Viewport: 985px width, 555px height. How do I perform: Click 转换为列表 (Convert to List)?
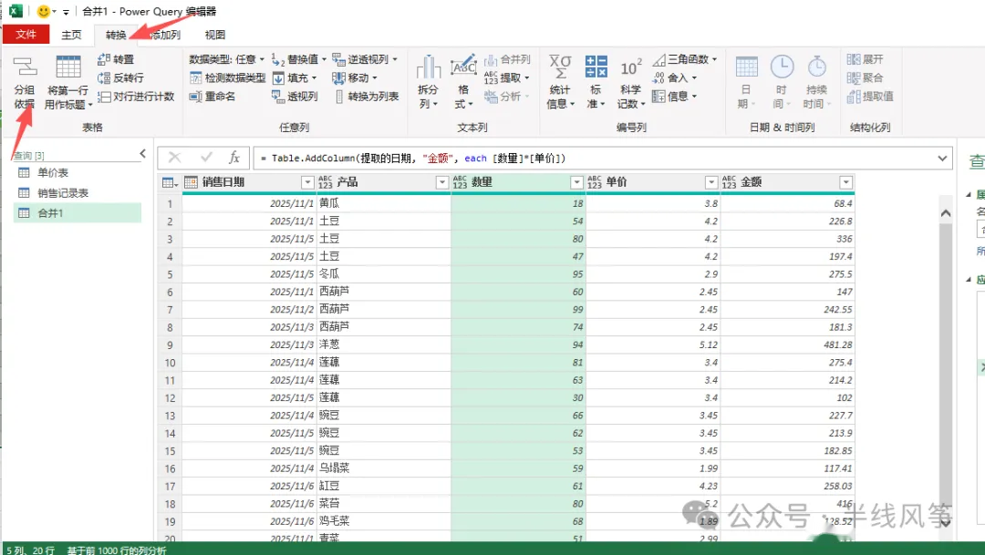[x=367, y=97]
